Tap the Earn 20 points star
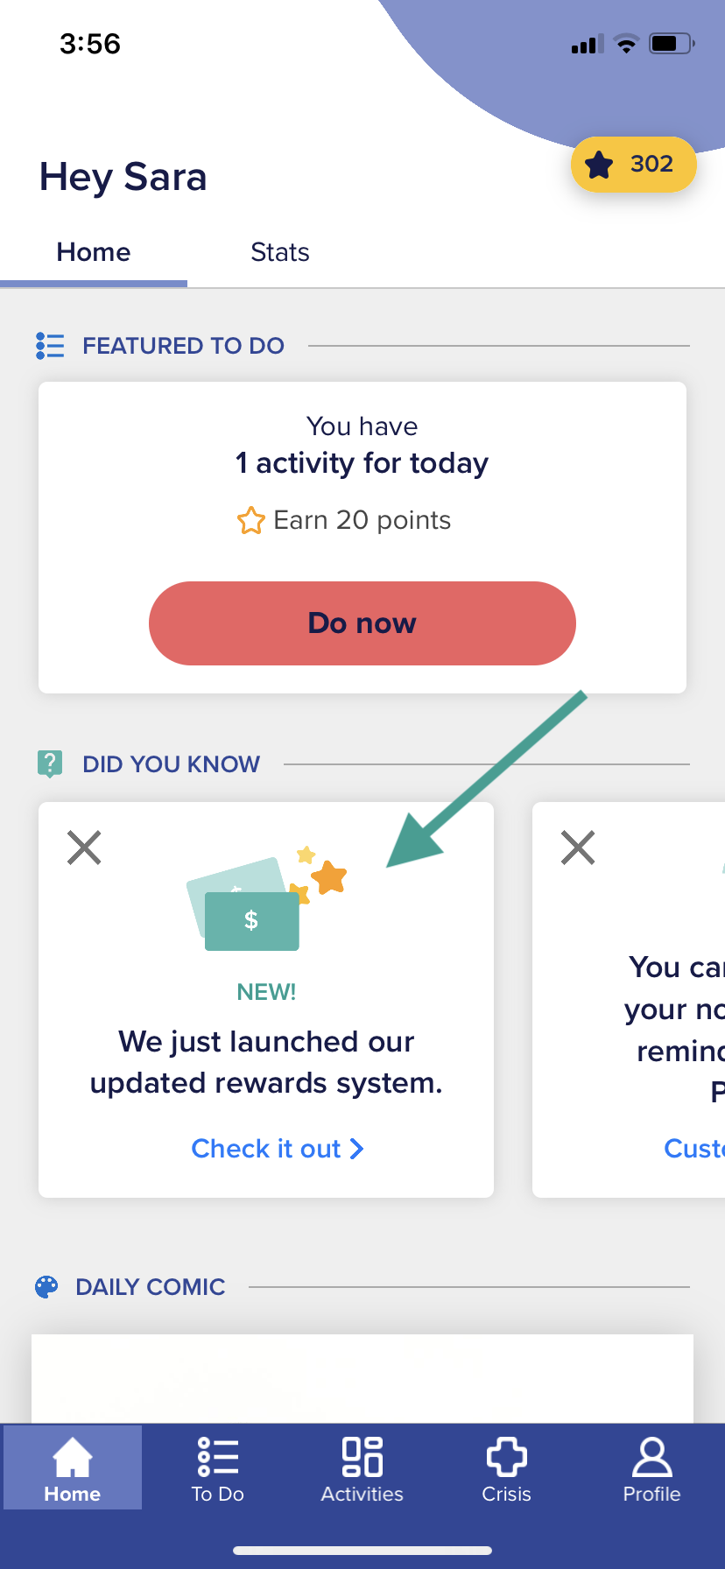The image size is (725, 1569). 250,520
